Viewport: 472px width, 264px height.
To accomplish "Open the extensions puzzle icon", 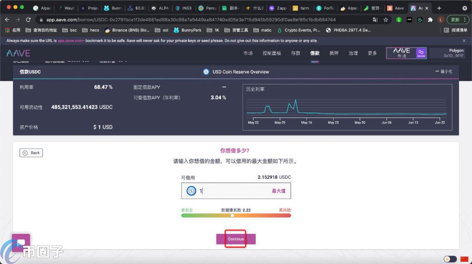I will [430, 20].
